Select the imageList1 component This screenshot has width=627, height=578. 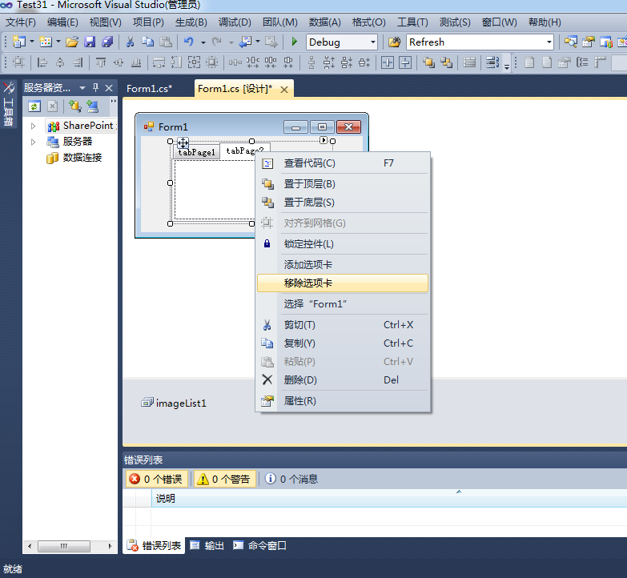tap(174, 403)
